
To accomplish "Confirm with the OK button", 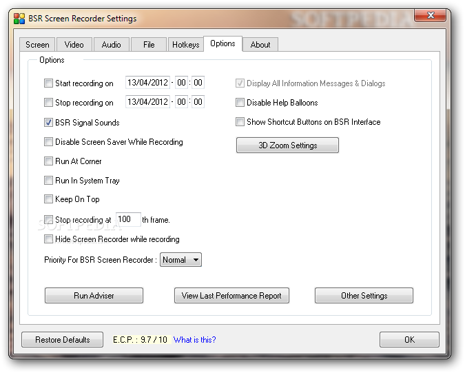I will click(409, 339).
